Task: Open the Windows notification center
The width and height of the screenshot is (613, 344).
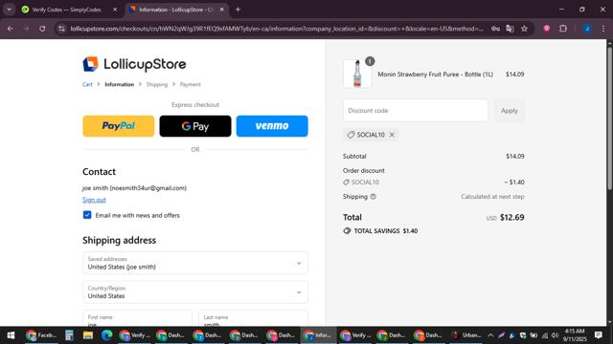Action: click(x=598, y=335)
